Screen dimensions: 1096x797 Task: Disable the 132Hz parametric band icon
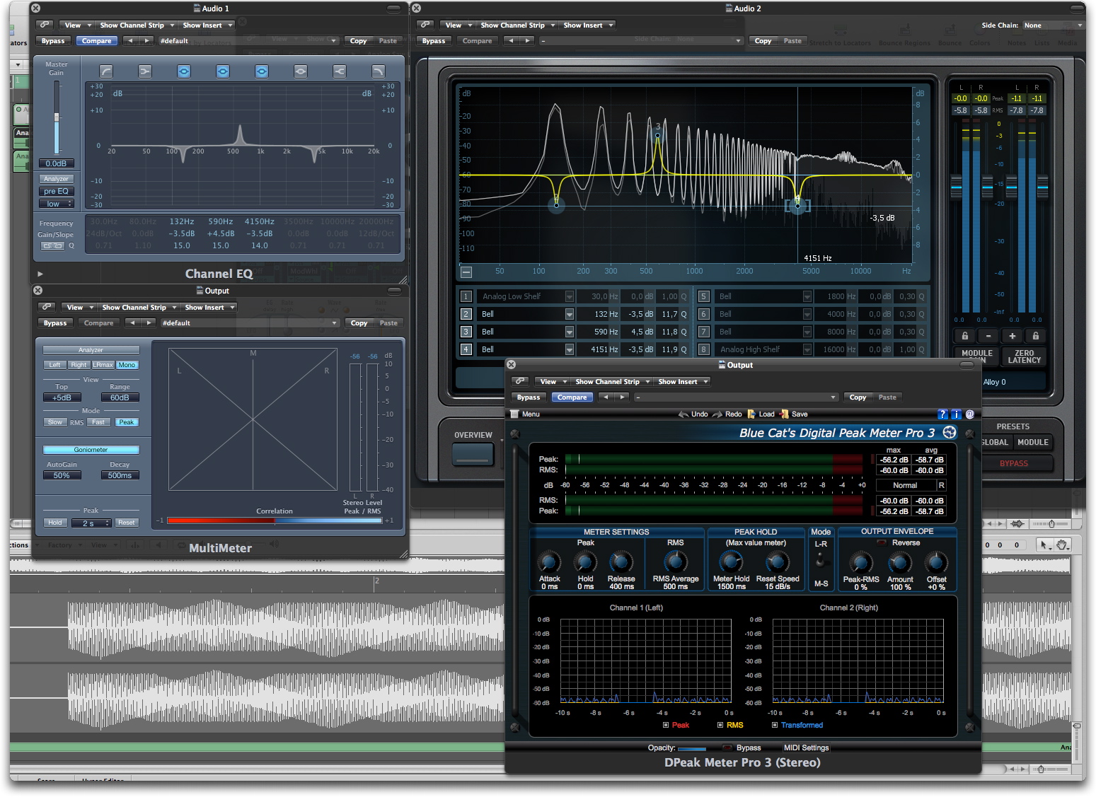184,71
